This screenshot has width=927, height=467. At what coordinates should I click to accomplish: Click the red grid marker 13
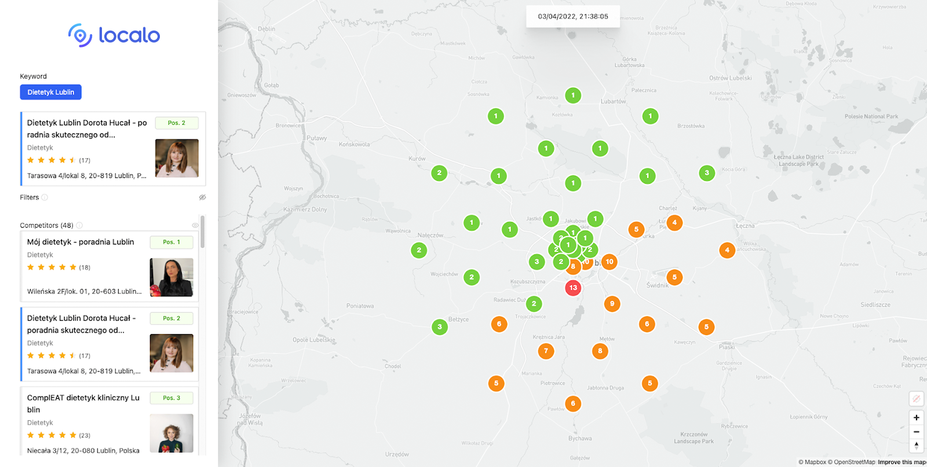[573, 288]
